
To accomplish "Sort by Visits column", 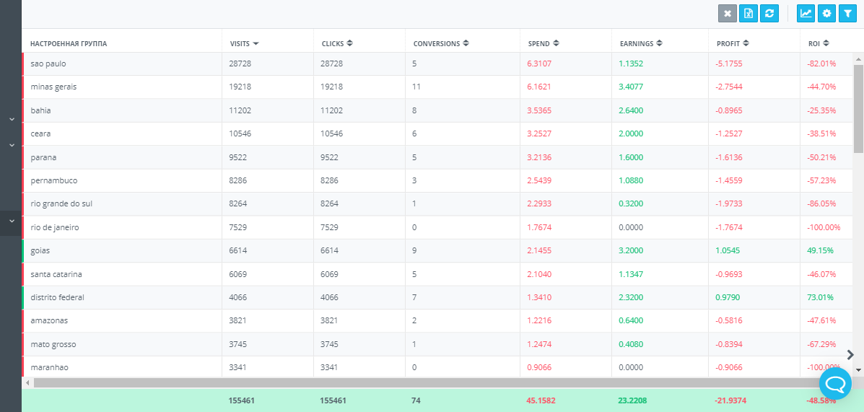I will [x=244, y=43].
